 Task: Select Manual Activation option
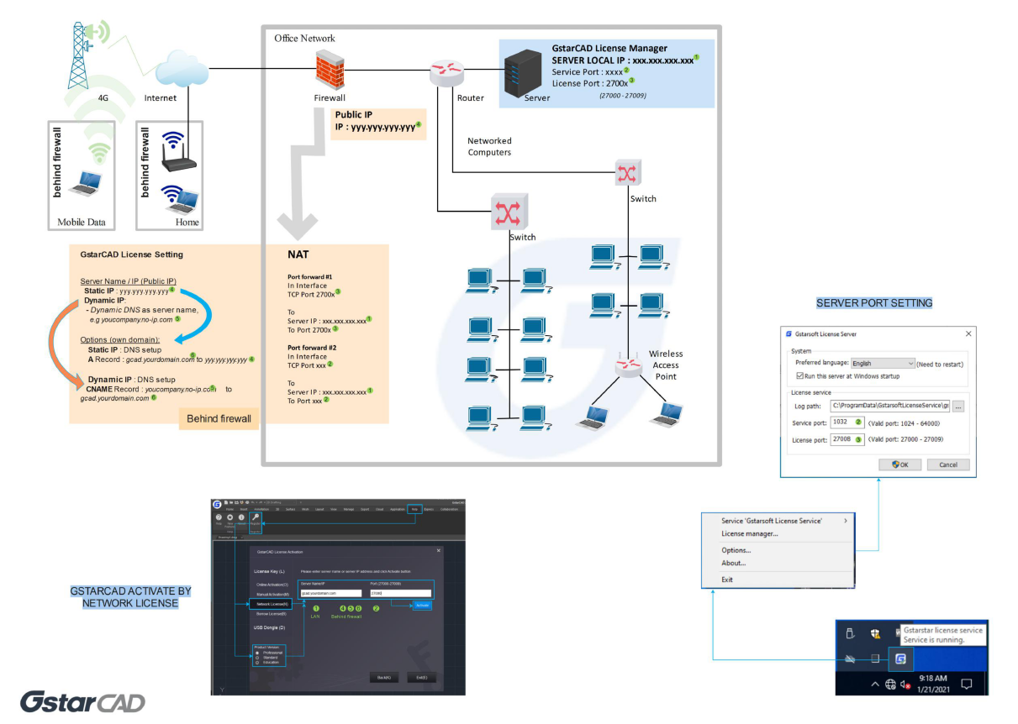[x=272, y=594]
